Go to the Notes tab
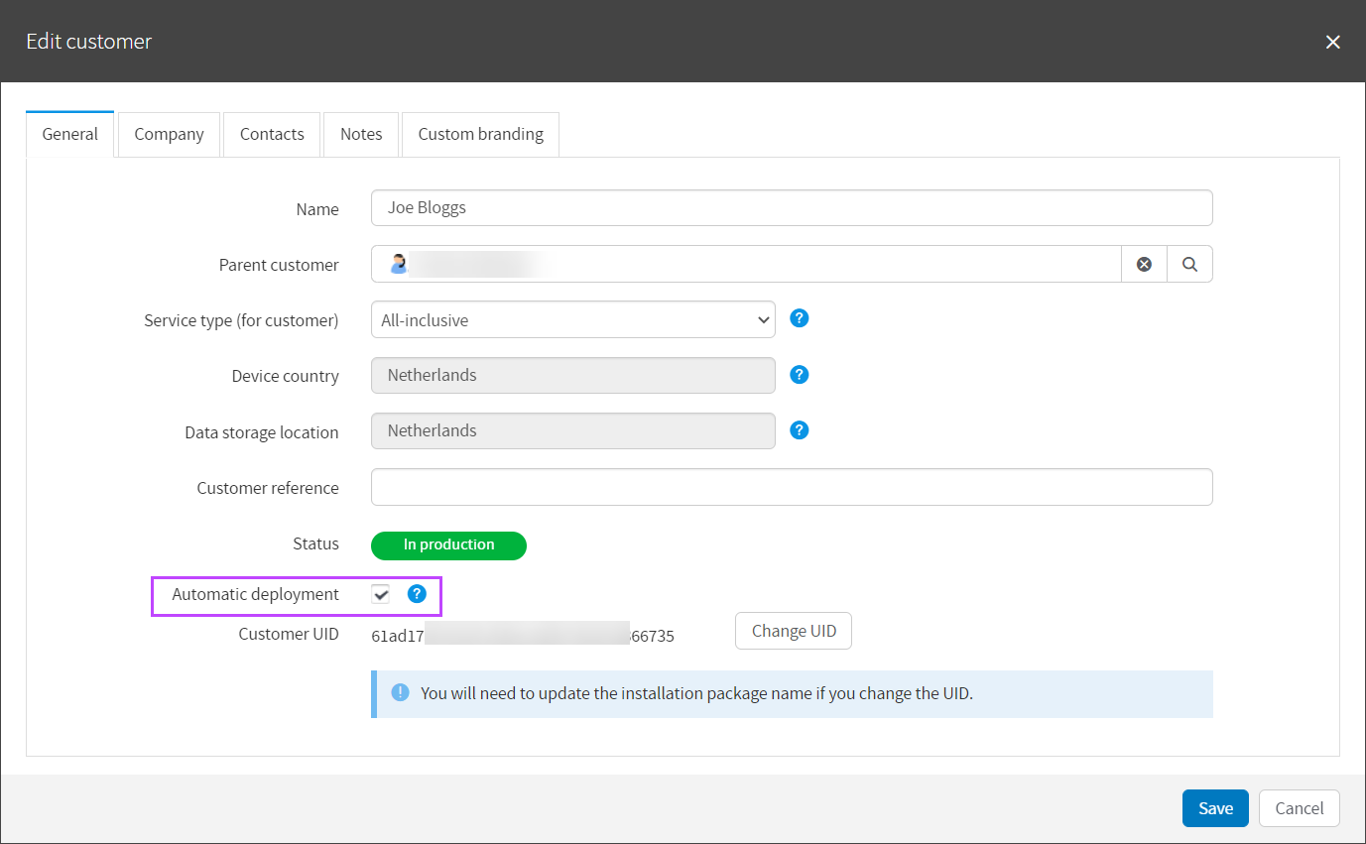1366x844 pixels. (361, 134)
